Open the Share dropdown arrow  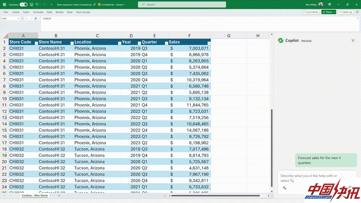[335, 12]
